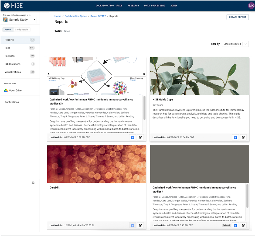Open the CertEdit report thumbnail
The image size is (255, 237).
pyautogui.click(x=97, y=164)
